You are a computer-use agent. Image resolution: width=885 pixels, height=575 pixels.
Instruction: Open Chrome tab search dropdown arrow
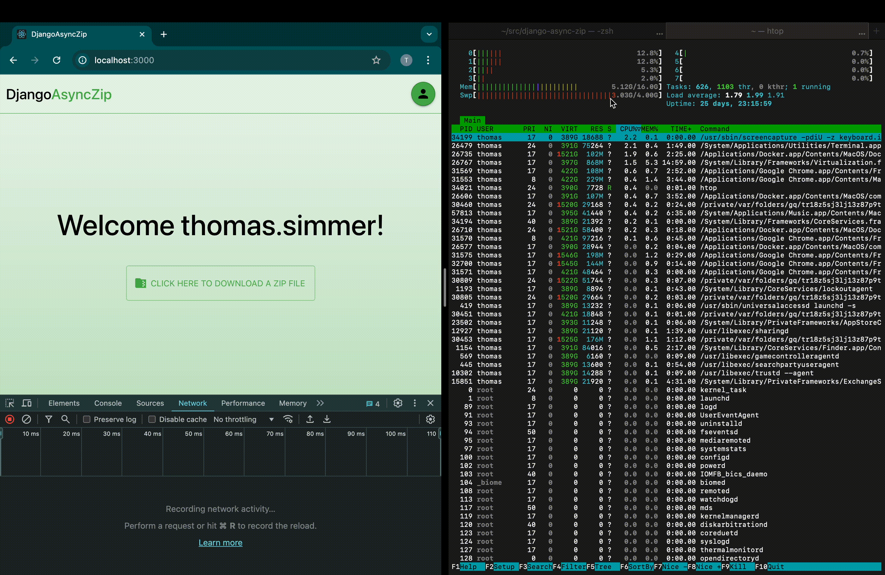(429, 34)
